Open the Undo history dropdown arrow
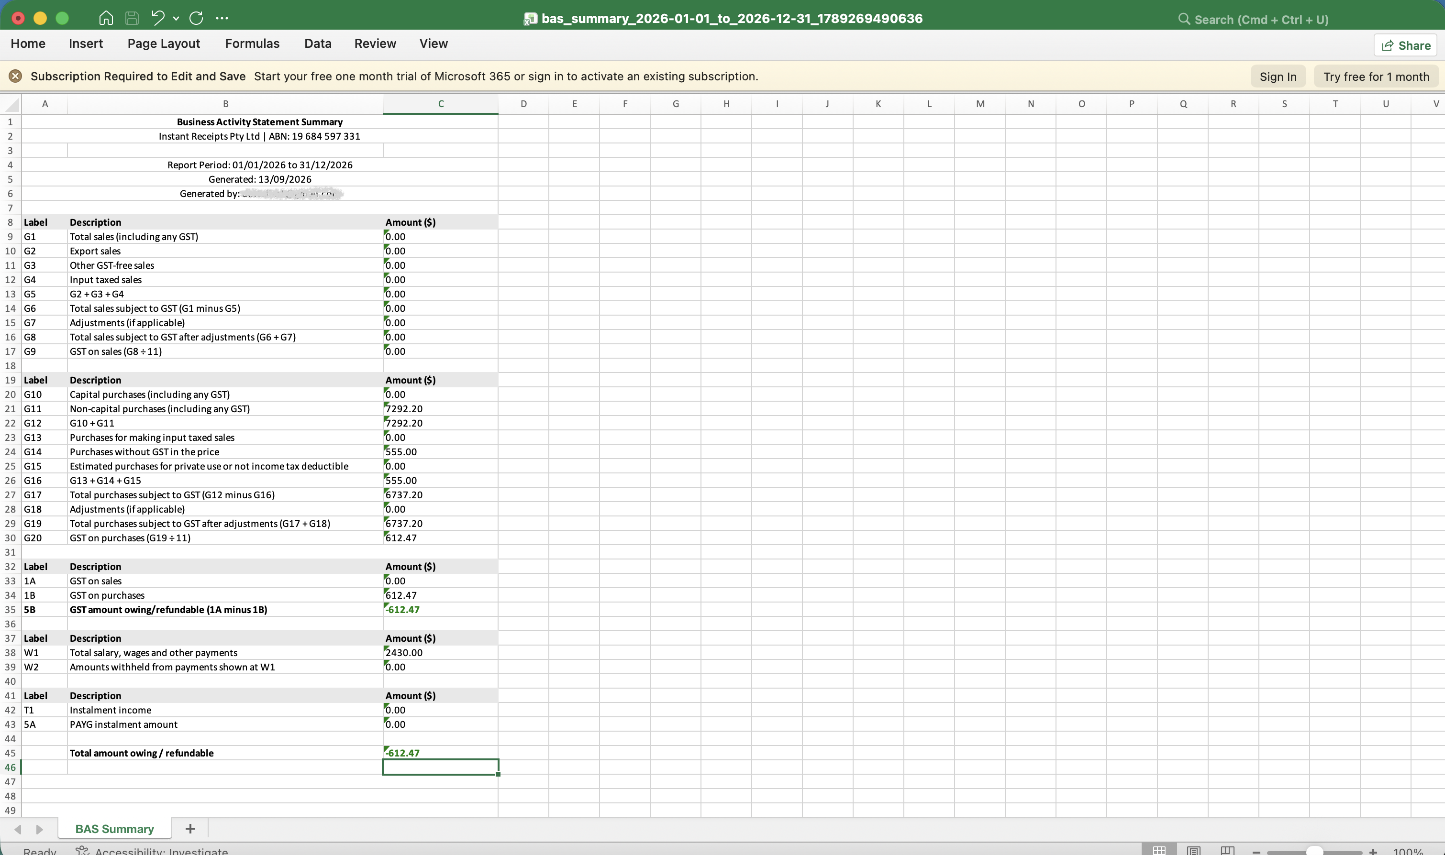Screen dimensions: 1445x855 [x=177, y=19]
